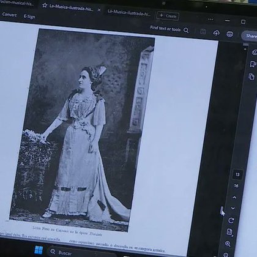Upload the file to cloud storage
The width and height of the screenshot is (257, 257).
[216, 33]
